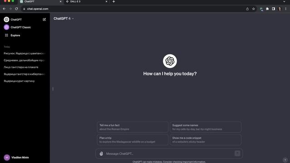The width and height of the screenshot is (290, 163).
Task: Click the browser forward arrow
Action: (10, 9)
